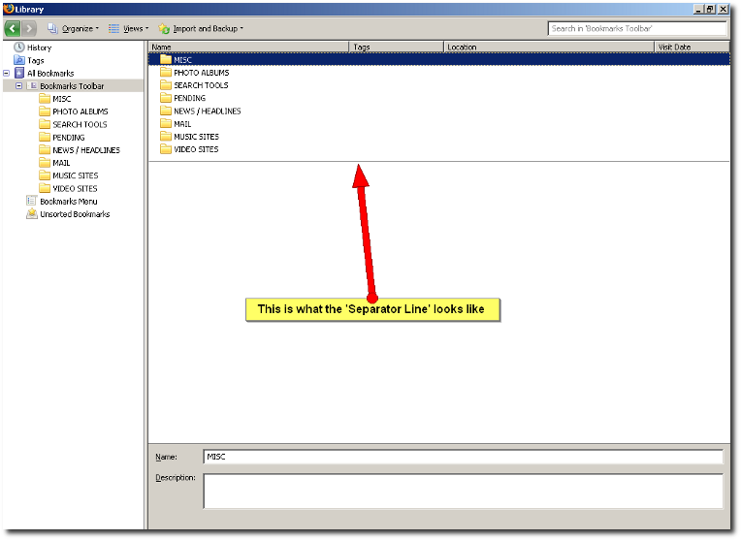Focus the Search in 'Bookmarks Toolbar' field
The height and width of the screenshot is (540, 741).
[x=636, y=28]
